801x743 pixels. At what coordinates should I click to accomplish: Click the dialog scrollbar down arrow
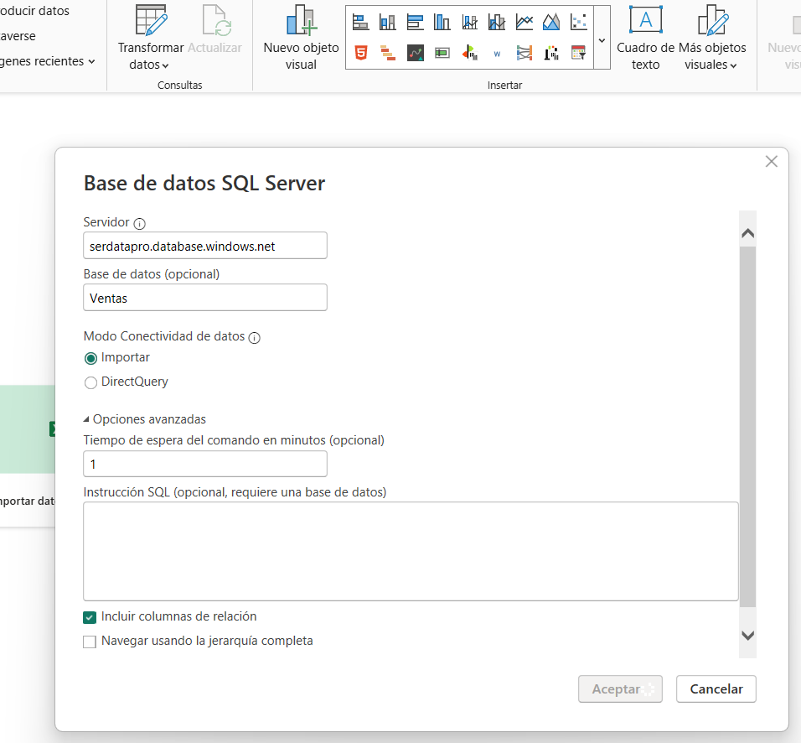click(x=747, y=636)
